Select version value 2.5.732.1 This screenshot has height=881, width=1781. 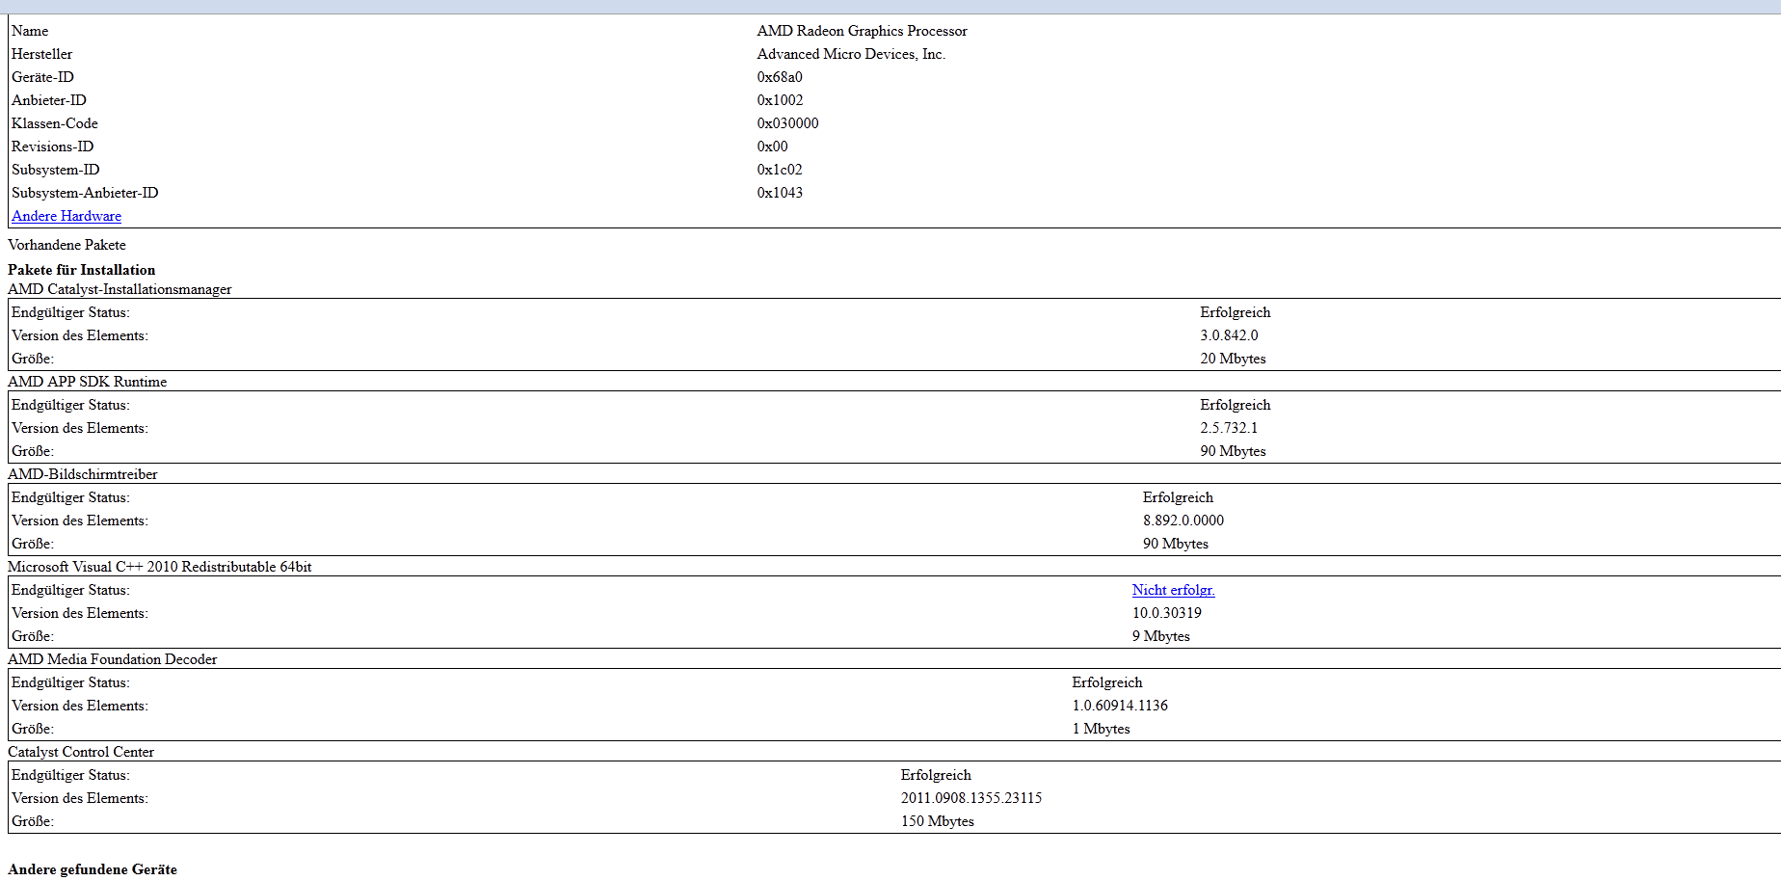click(x=1229, y=428)
